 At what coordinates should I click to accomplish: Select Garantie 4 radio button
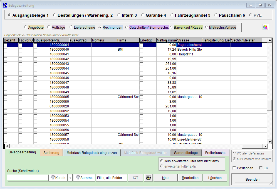(x=143, y=15)
